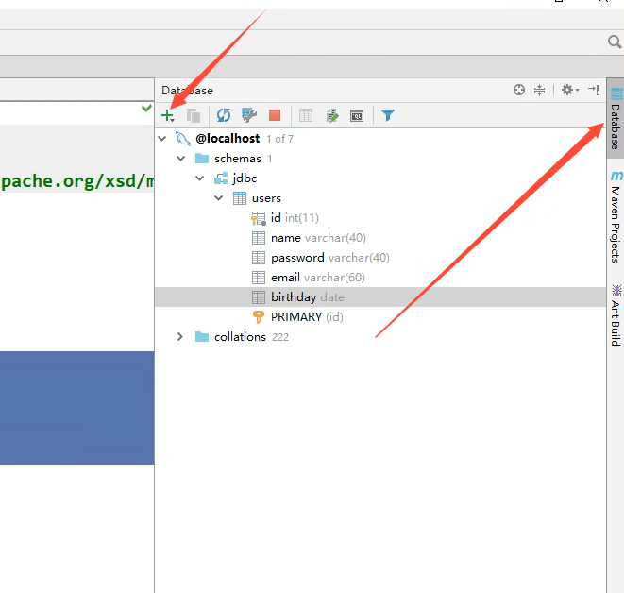This screenshot has width=624, height=593.
Task: Click the Edit Source pencil icon
Action: point(332,115)
